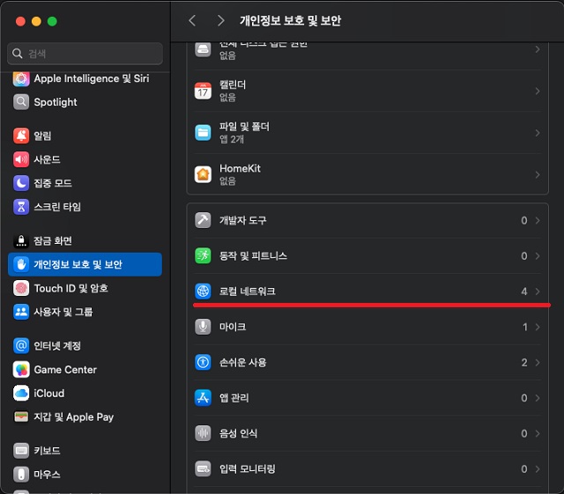This screenshot has width=564, height=494.
Task: Click the 캘린더 calendar icon
Action: point(203,91)
